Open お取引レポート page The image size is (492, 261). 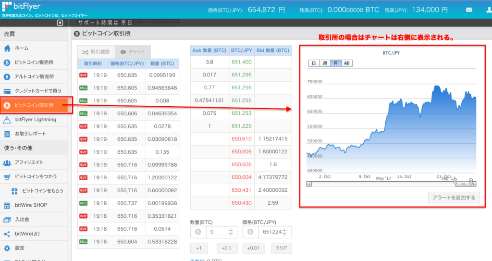click(34, 134)
